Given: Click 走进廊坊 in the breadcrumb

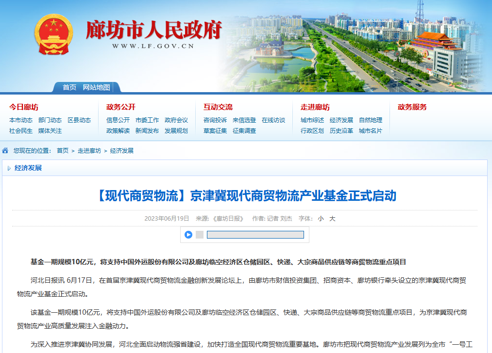Looking at the screenshot, I should pyautogui.click(x=89, y=151).
